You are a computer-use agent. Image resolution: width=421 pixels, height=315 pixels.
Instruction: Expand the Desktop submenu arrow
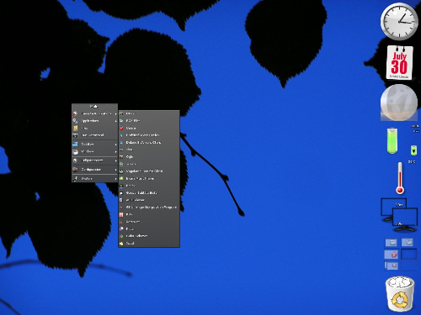[x=115, y=144]
